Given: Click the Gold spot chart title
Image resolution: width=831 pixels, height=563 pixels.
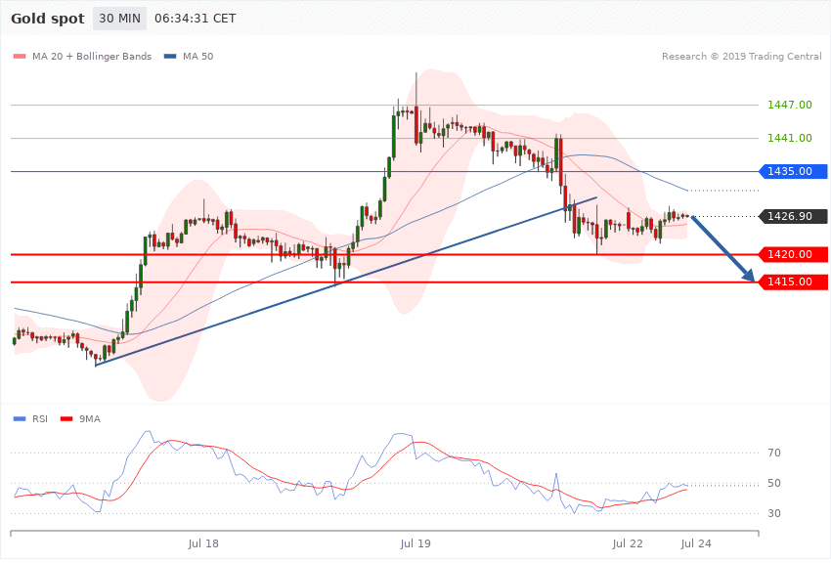Looking at the screenshot, I should 48,19.
